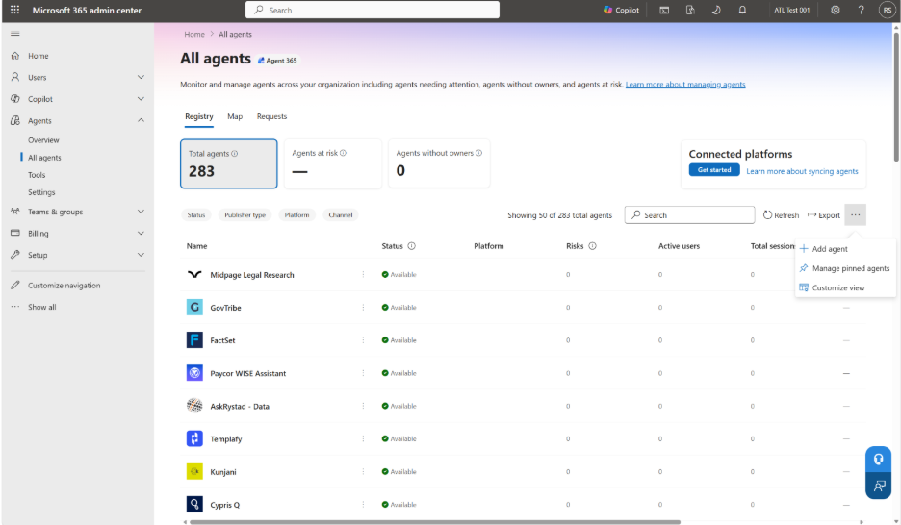Open Learn more about syncing agents link

click(802, 171)
